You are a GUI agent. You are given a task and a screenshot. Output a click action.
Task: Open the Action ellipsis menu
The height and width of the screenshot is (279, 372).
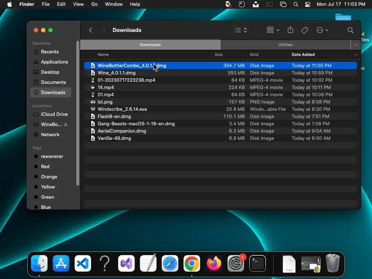tap(323, 30)
